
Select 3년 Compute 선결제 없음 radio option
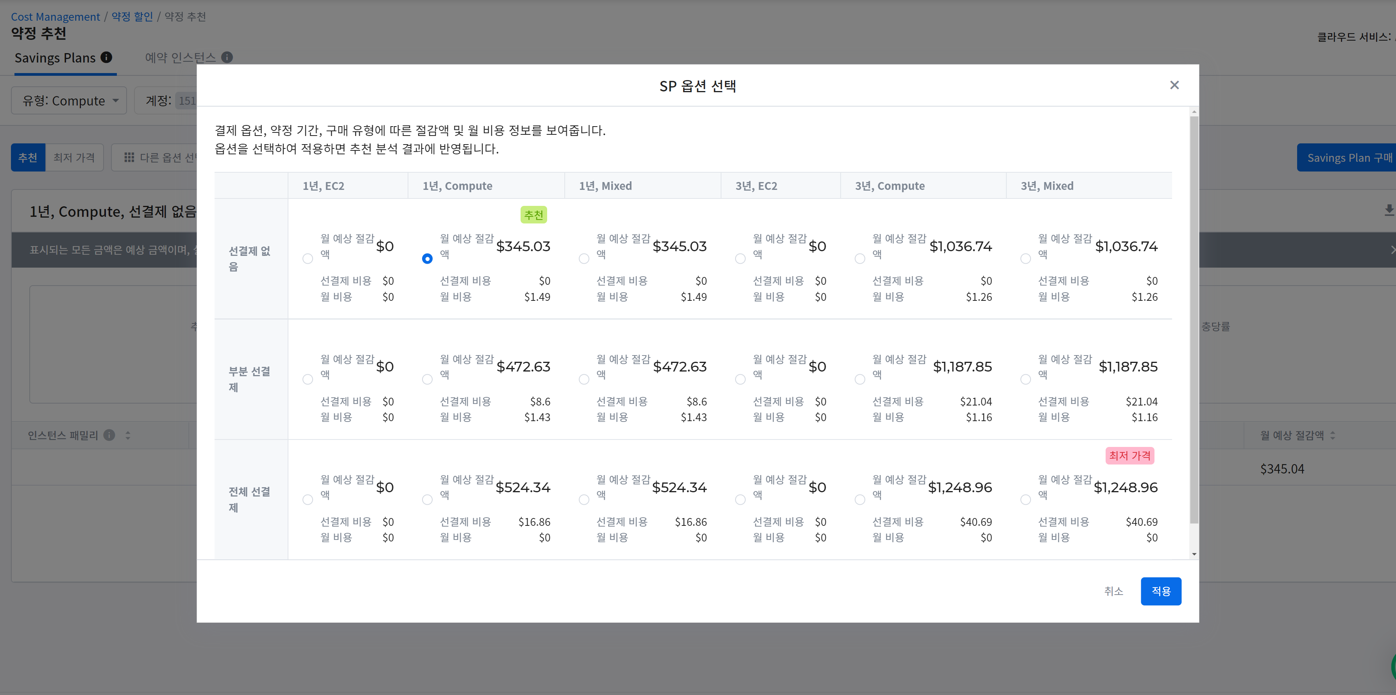[x=859, y=259]
